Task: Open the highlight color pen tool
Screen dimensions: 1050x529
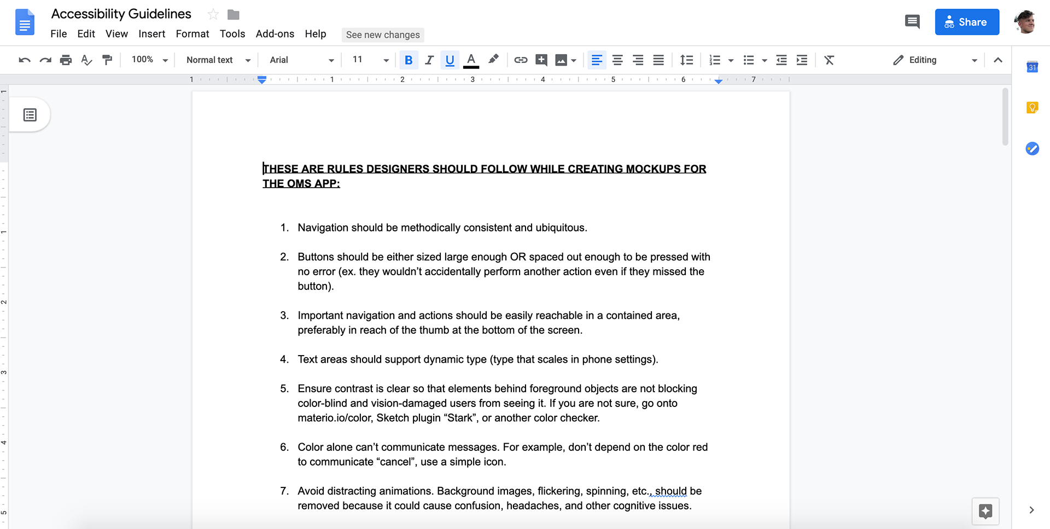Action: (493, 60)
